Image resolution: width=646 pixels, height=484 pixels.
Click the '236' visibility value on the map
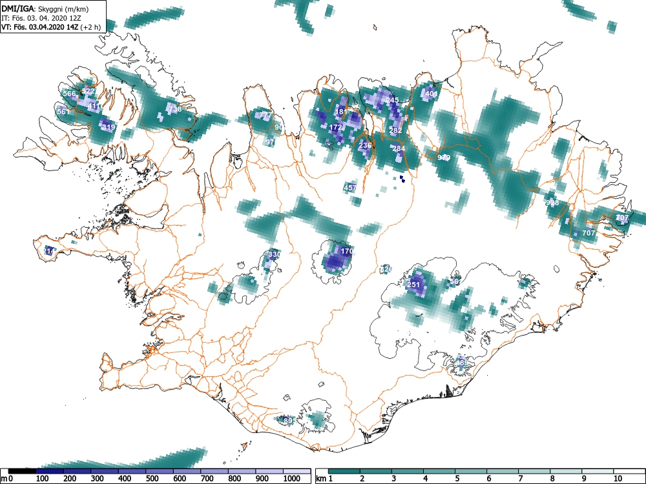(x=365, y=145)
